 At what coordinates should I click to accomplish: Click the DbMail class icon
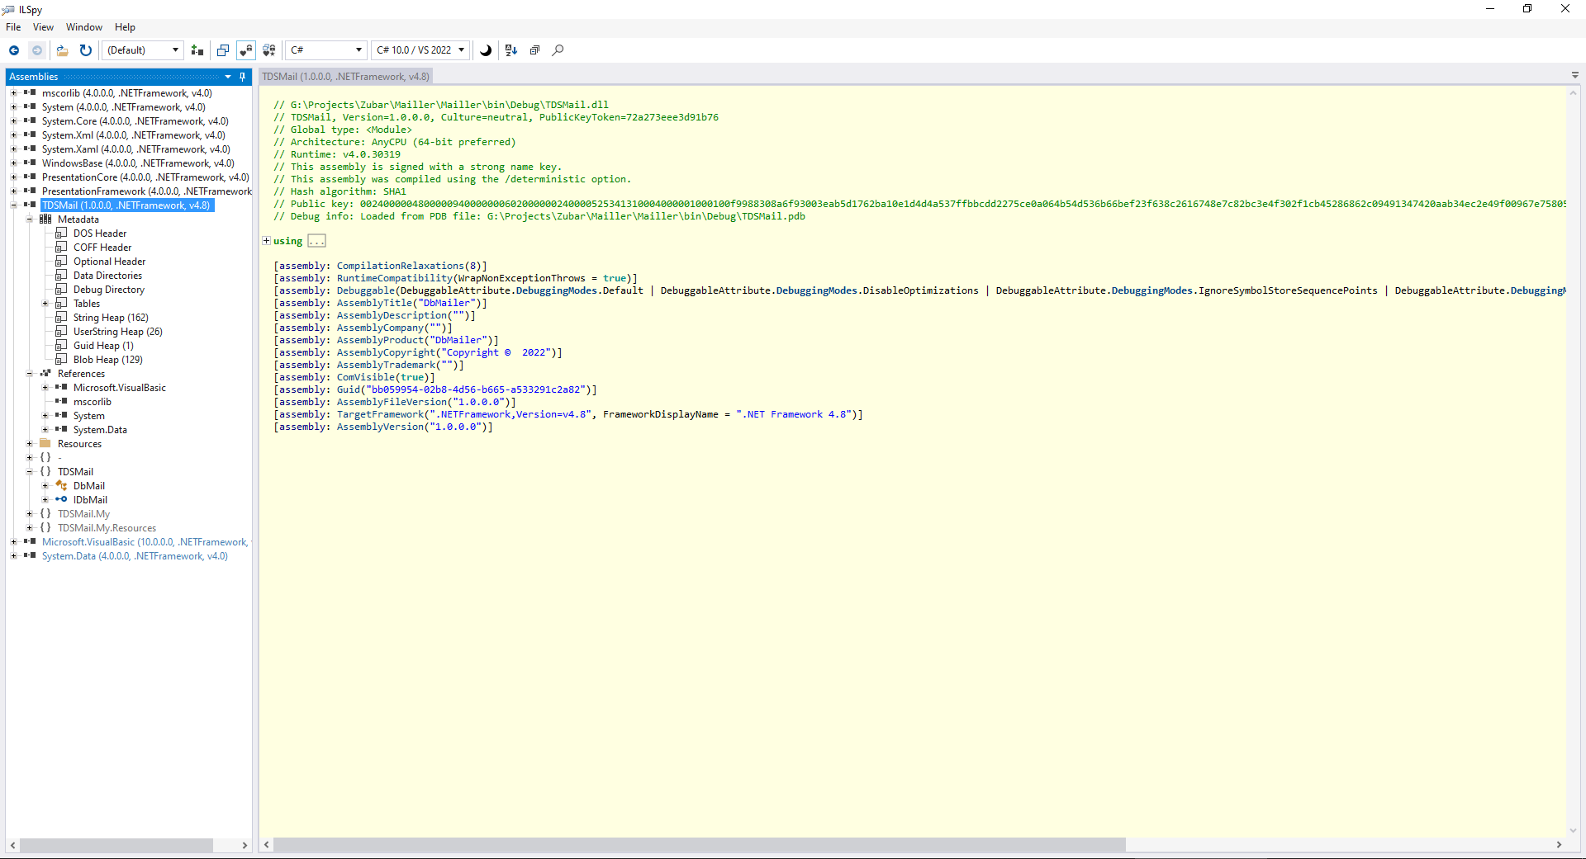click(x=61, y=486)
